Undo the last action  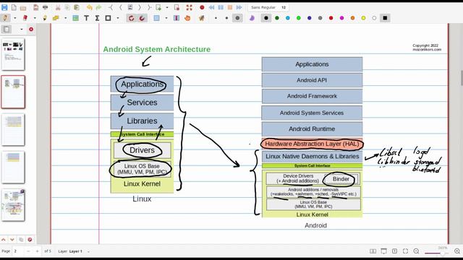click(x=89, y=7)
